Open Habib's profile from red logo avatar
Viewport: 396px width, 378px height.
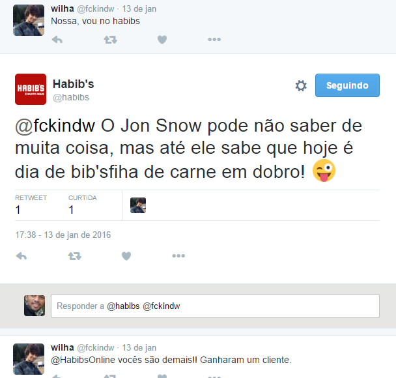pyautogui.click(x=31, y=89)
